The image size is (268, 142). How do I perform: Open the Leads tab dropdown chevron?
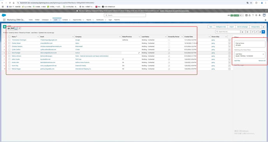[x=59, y=20]
